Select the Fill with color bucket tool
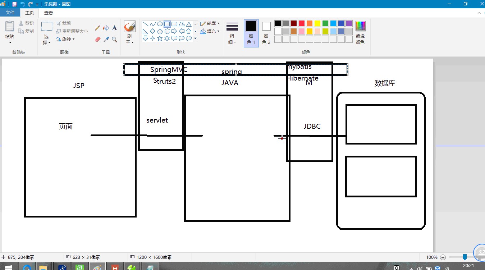 [106, 28]
